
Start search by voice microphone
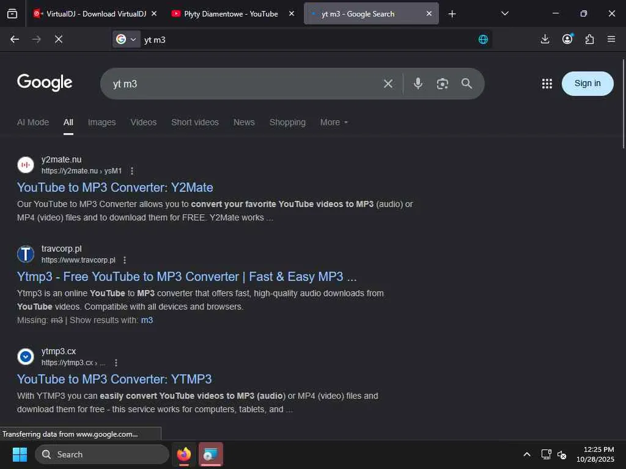click(x=418, y=83)
